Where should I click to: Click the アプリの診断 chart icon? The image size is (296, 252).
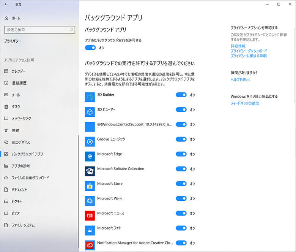[6, 166]
